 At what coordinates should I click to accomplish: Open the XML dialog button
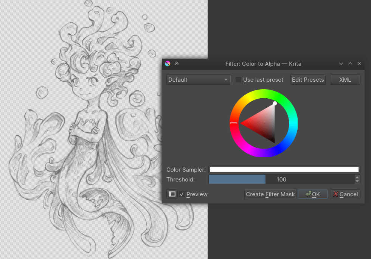pyautogui.click(x=345, y=79)
